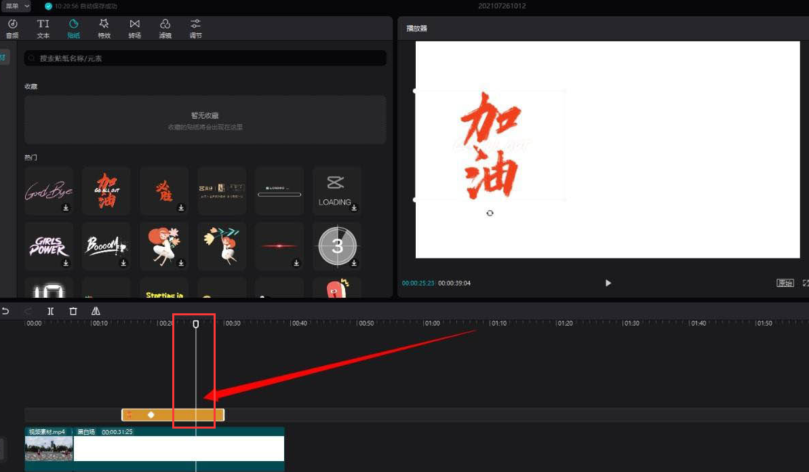Click the current timecode 00:00:25:23
This screenshot has width=809, height=472.
[x=418, y=283]
